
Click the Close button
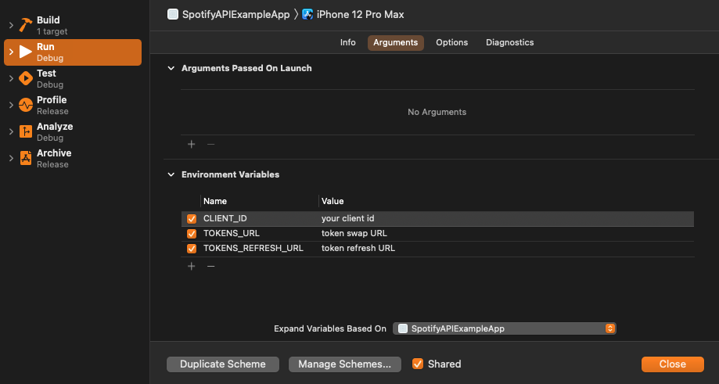pos(672,364)
